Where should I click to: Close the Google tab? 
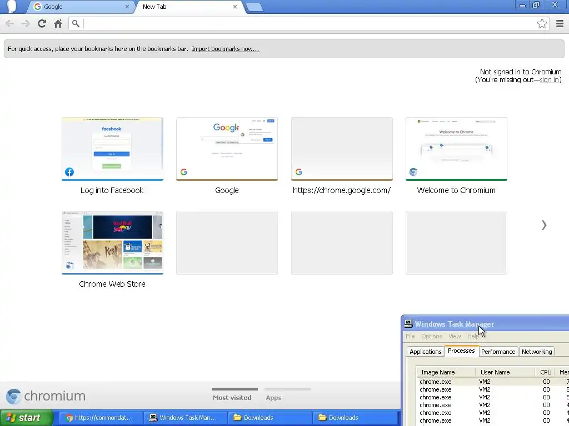[x=127, y=7]
